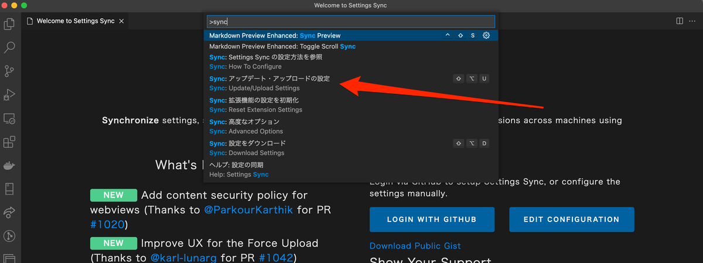Select Help: Settings Sync command
Screen dimensions: 703x263
(351, 170)
